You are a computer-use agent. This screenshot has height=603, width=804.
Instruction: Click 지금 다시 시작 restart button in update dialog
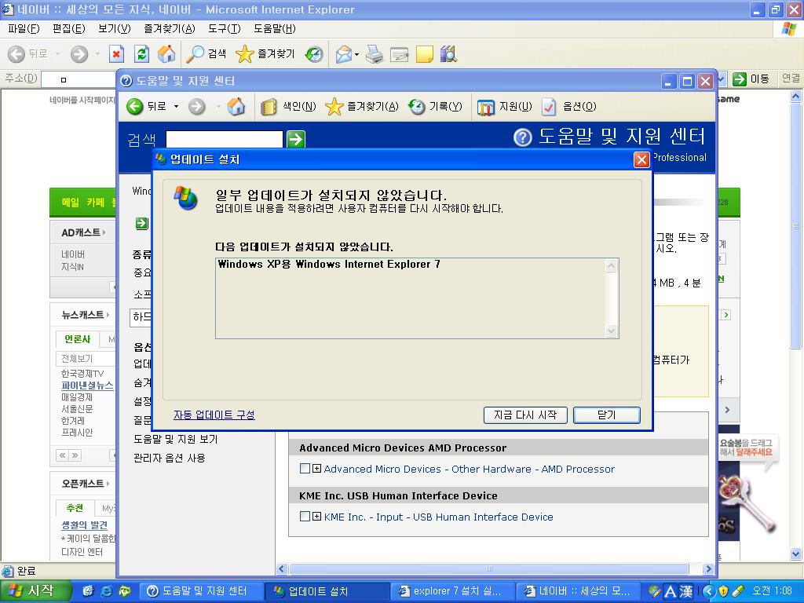(525, 415)
